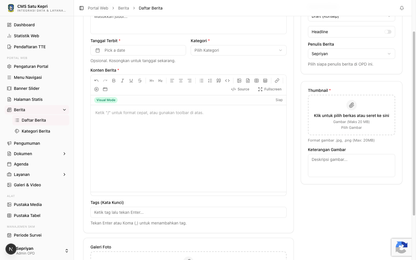Open Pustaka Tabel
416x260 pixels.
pyautogui.click(x=37, y=216)
